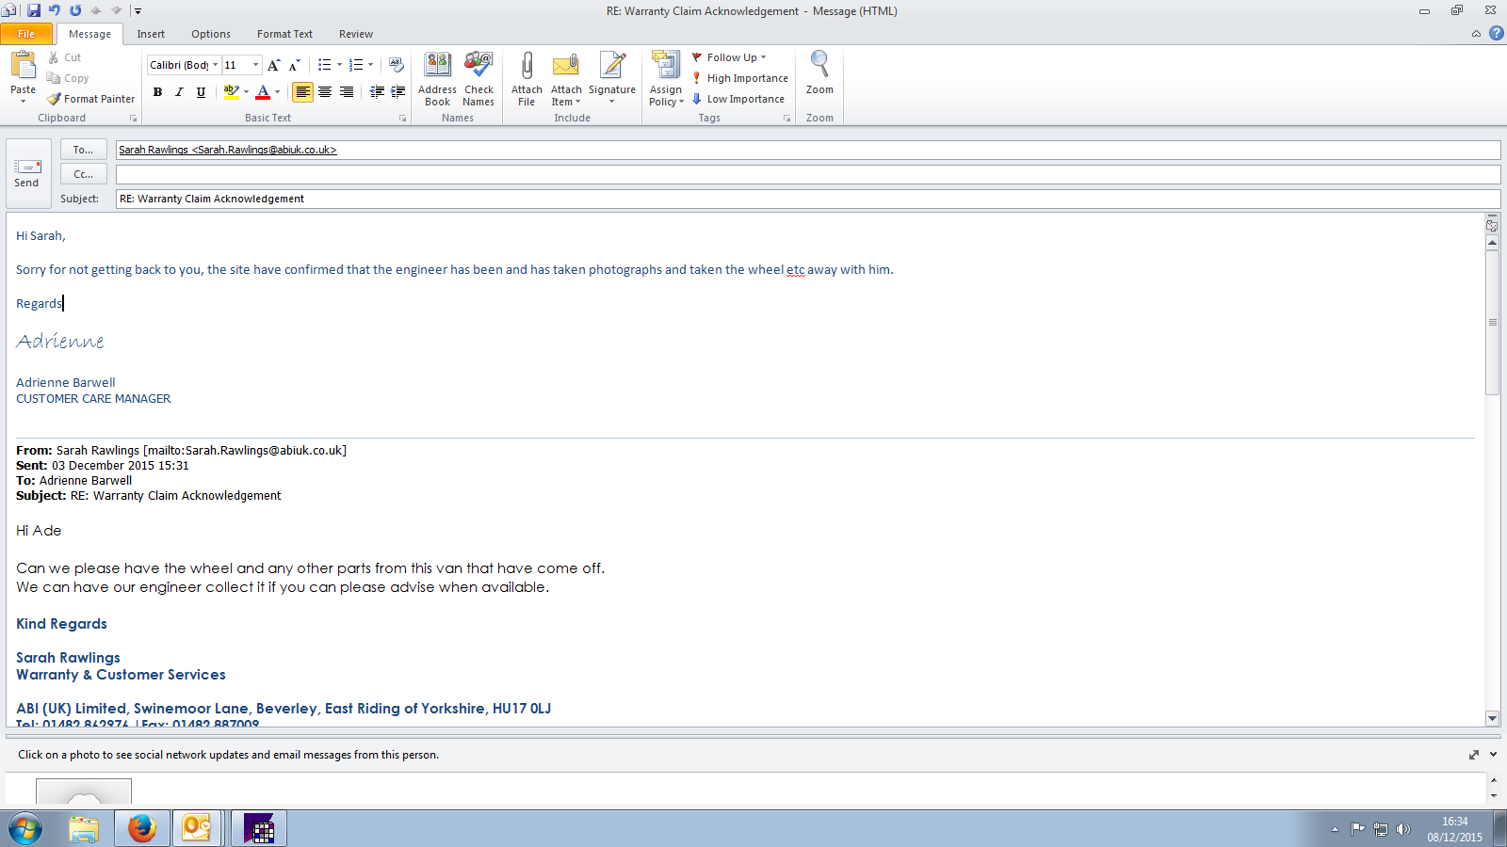This screenshot has height=847, width=1507.
Task: Open the font color picker arrow
Action: [x=278, y=92]
